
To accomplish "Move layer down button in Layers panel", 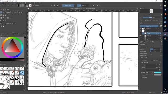I will [x=147, y=42].
